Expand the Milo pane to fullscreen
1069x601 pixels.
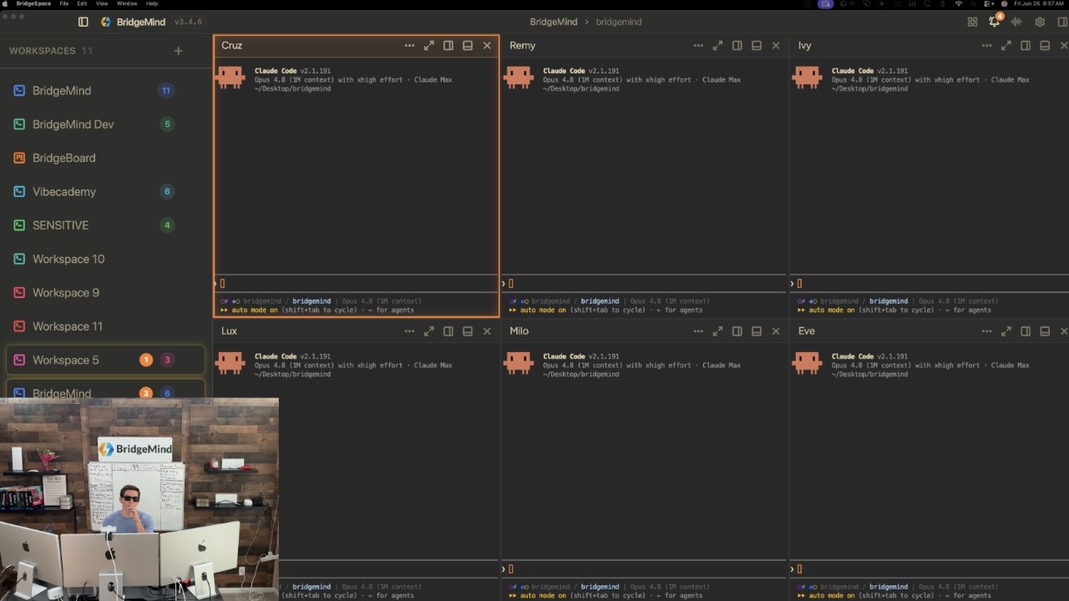[717, 331]
